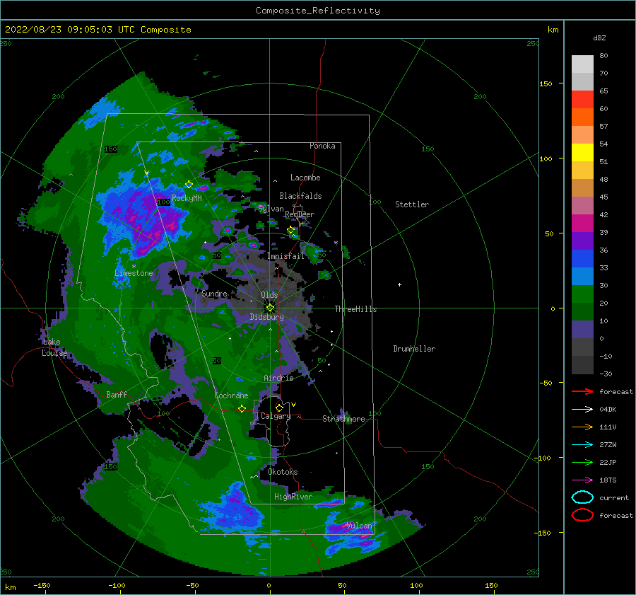
Task: Click the Drumheller city label
Action: tap(414, 349)
